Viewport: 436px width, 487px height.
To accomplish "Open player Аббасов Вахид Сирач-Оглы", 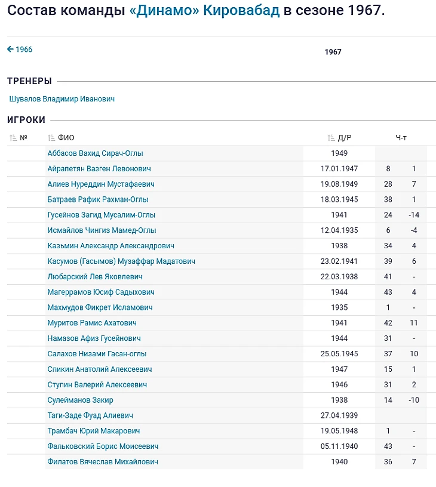I will [96, 153].
